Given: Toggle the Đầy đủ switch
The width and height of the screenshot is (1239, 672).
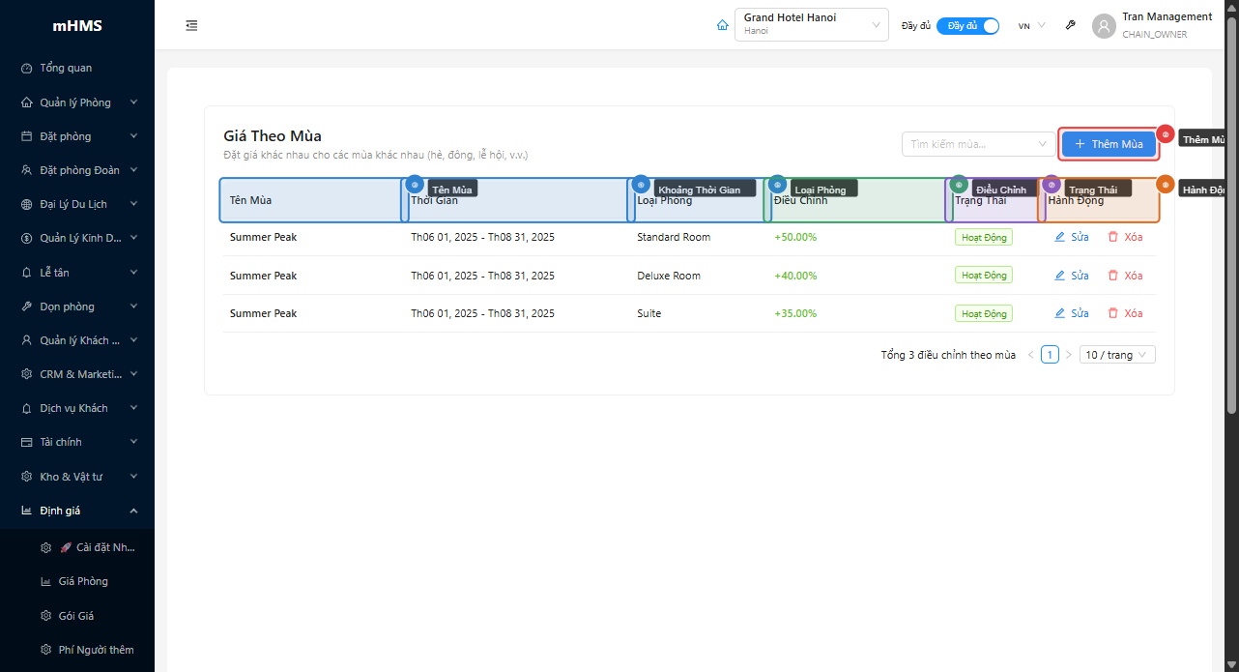Looking at the screenshot, I should [967, 26].
